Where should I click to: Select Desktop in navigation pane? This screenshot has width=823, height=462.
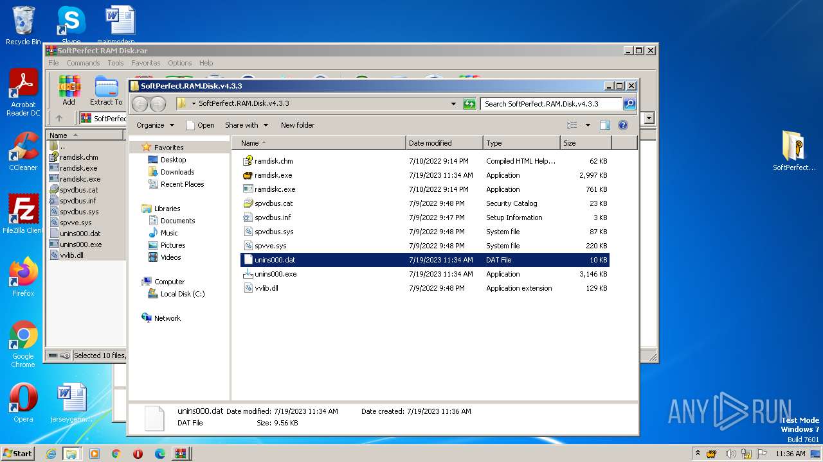[x=173, y=160]
